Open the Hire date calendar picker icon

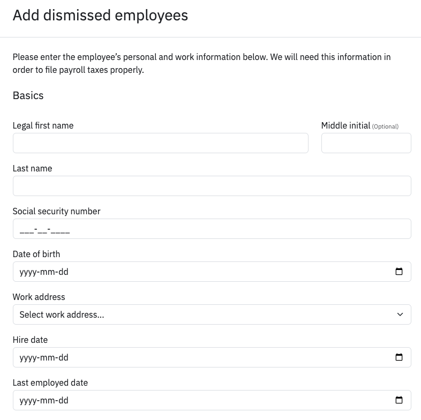click(x=399, y=357)
